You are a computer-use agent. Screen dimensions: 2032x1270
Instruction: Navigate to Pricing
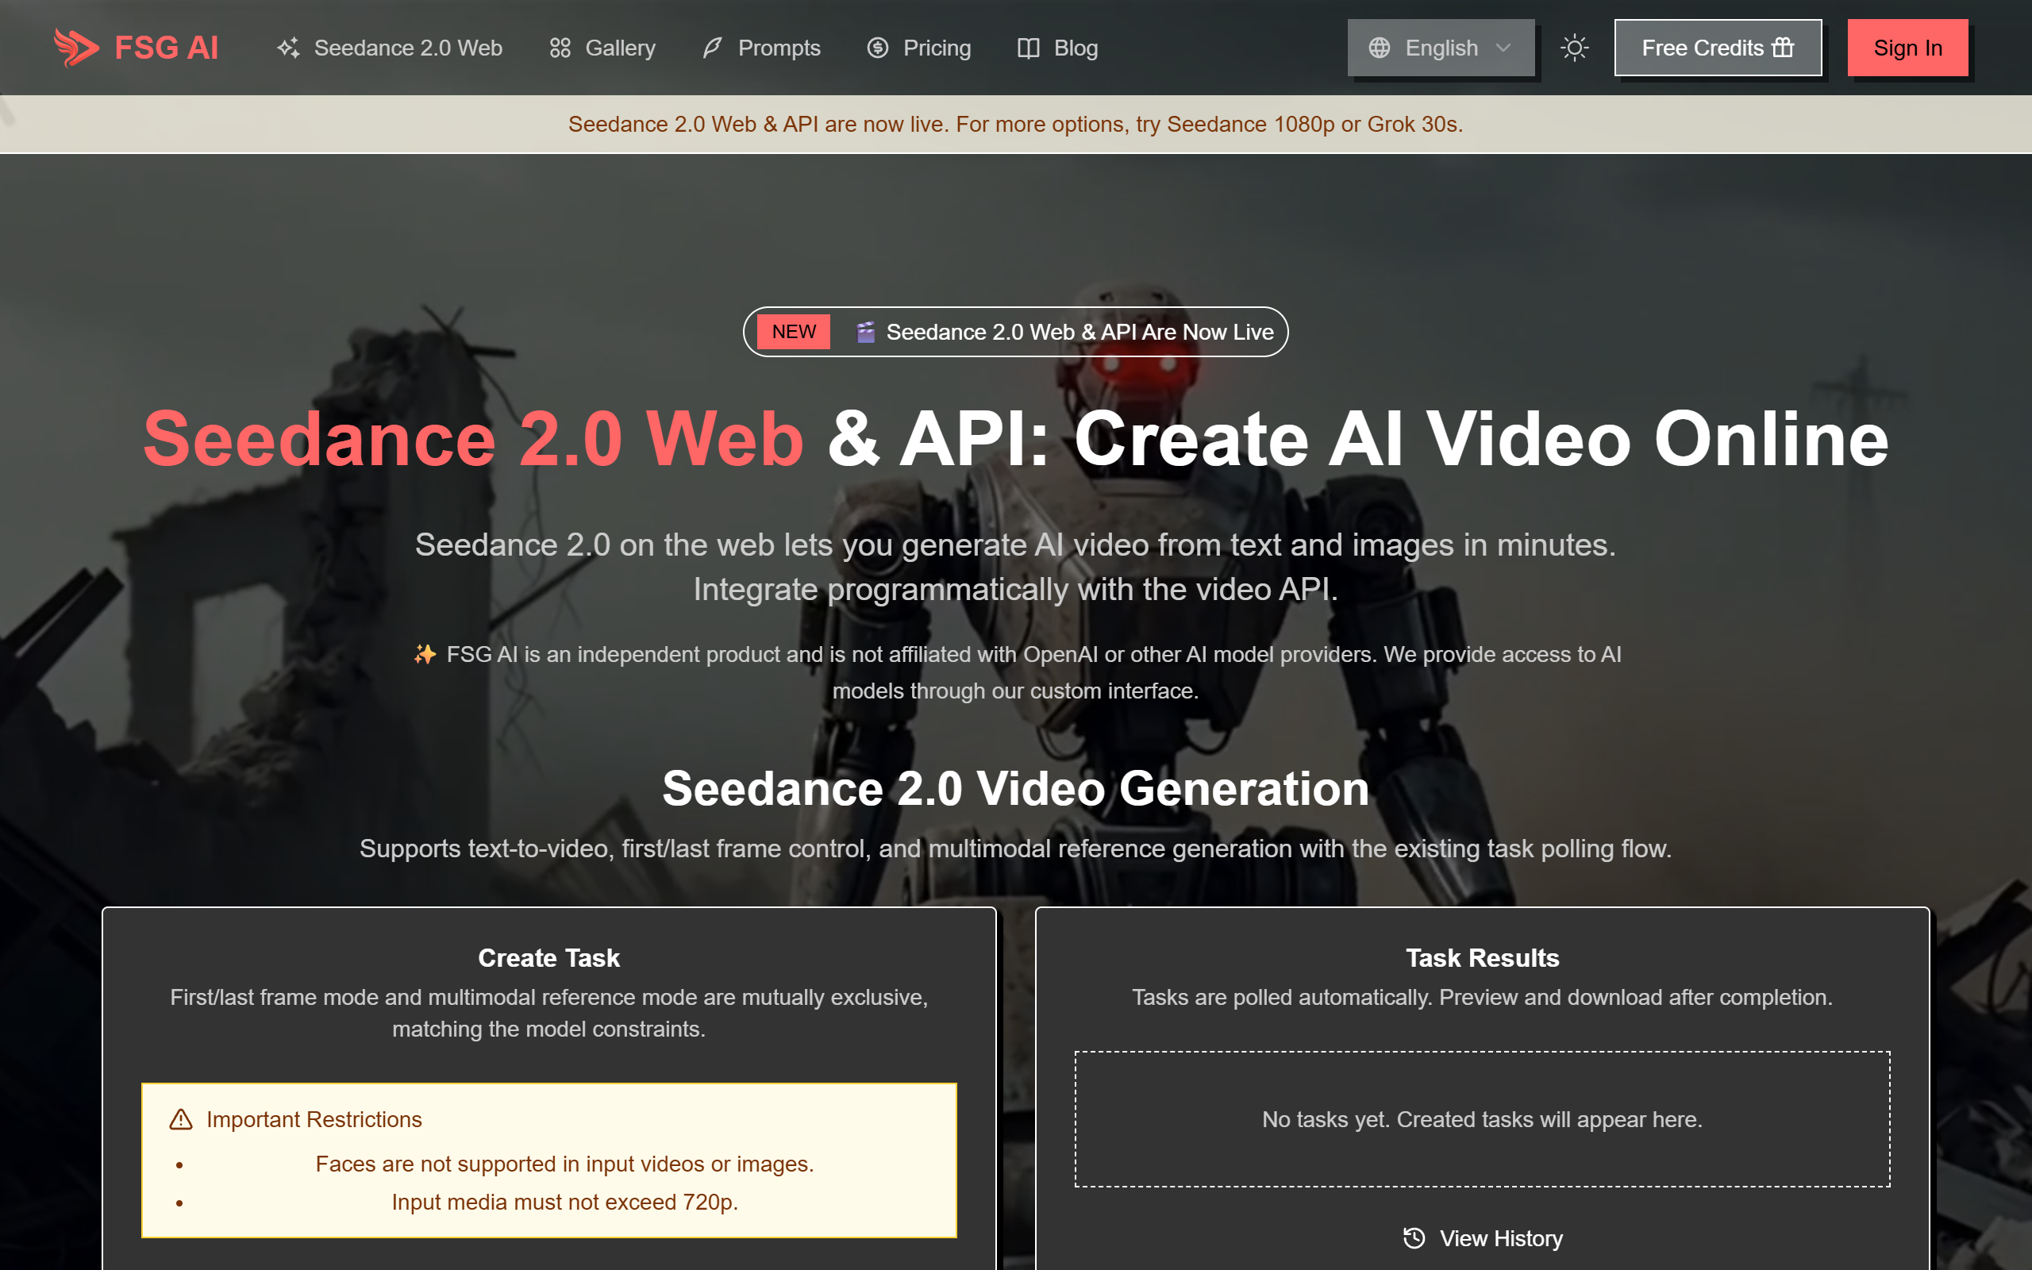[918, 48]
